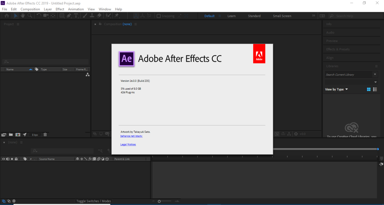Open the Legal Notices link

pos(128,144)
